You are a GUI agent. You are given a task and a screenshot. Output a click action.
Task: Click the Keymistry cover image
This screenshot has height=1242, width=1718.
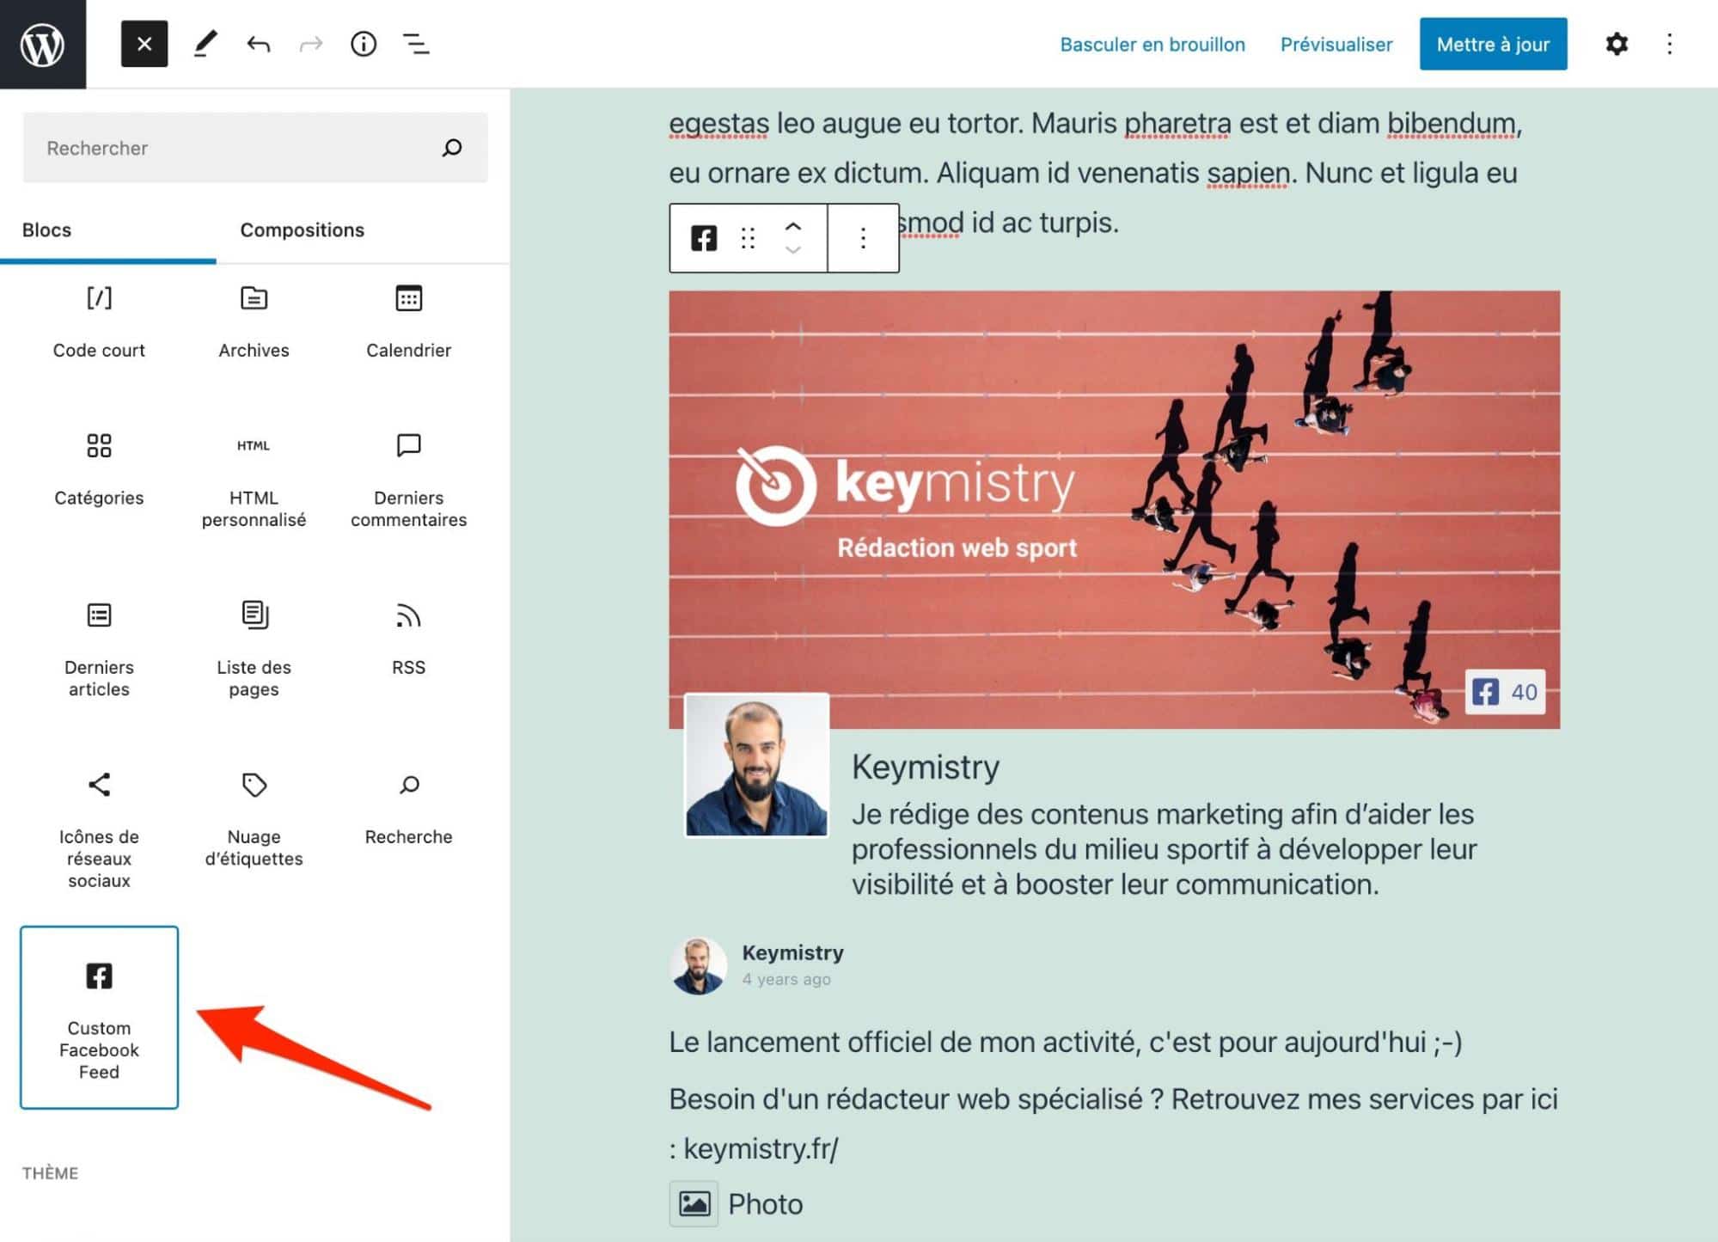[x=1114, y=509]
